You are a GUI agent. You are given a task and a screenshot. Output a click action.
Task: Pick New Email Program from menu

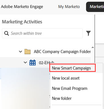coord(70,88)
